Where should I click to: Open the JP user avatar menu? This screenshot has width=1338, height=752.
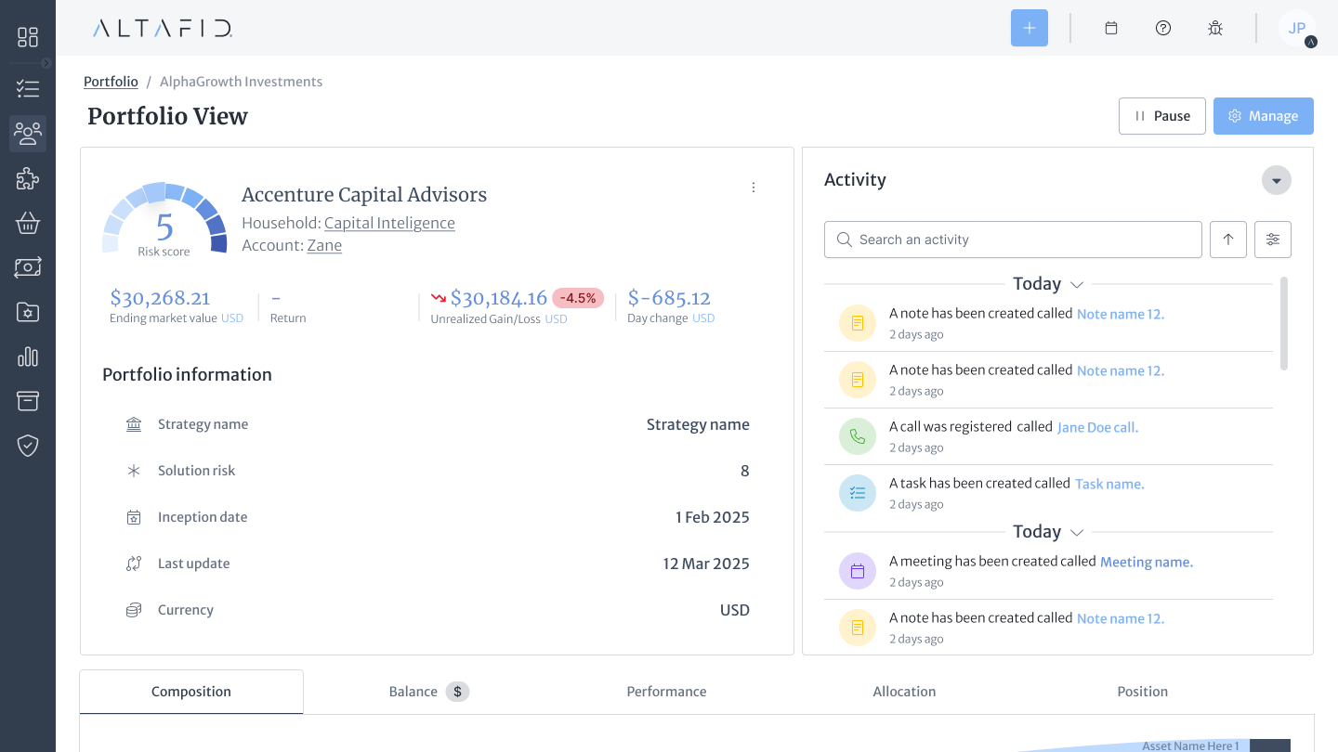pos(1297,28)
